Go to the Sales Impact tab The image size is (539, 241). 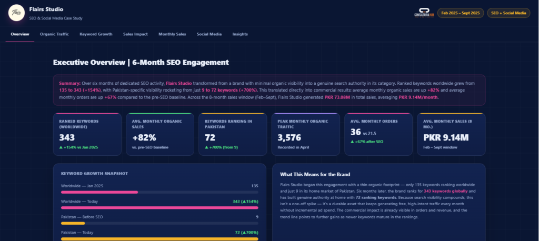135,34
